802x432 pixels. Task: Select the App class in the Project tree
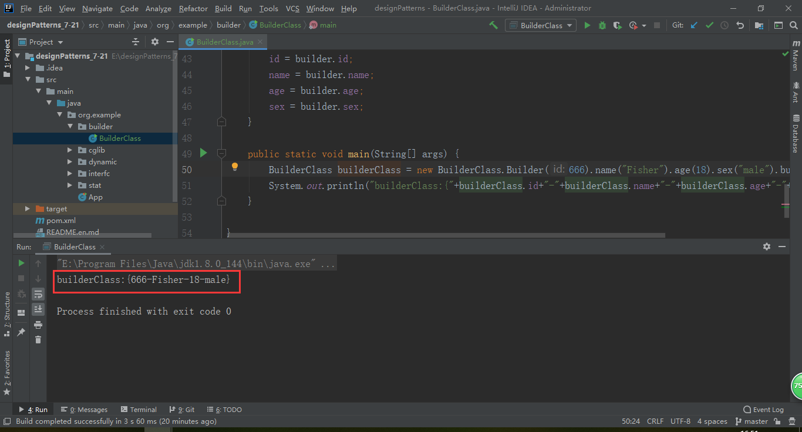pos(95,197)
